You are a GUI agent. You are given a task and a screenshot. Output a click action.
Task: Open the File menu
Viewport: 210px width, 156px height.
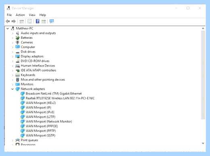(x=9, y=15)
